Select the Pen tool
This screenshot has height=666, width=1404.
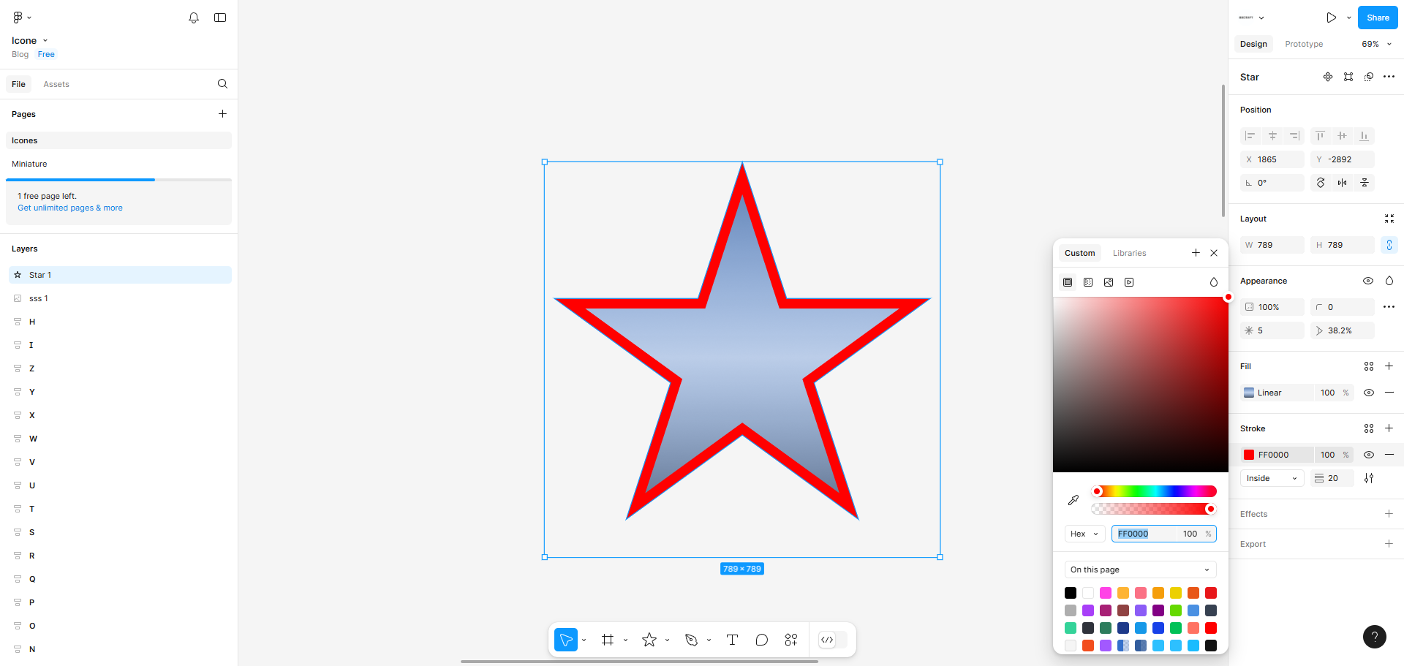[691, 640]
